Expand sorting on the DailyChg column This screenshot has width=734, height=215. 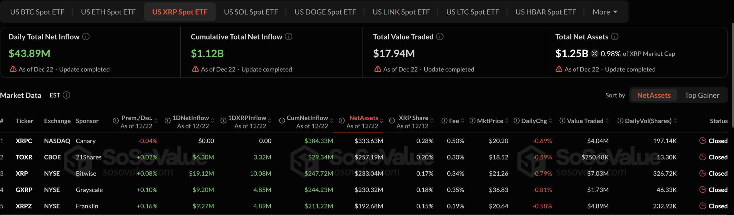click(x=550, y=121)
